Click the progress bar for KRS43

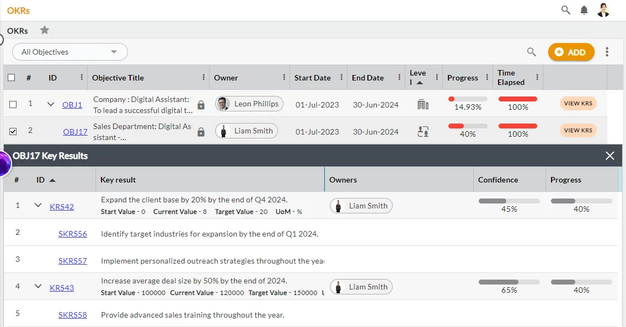coord(581,282)
